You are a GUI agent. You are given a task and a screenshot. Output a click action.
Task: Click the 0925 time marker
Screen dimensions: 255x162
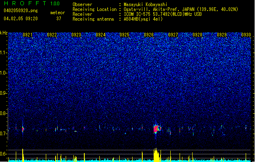[x=124, y=35]
